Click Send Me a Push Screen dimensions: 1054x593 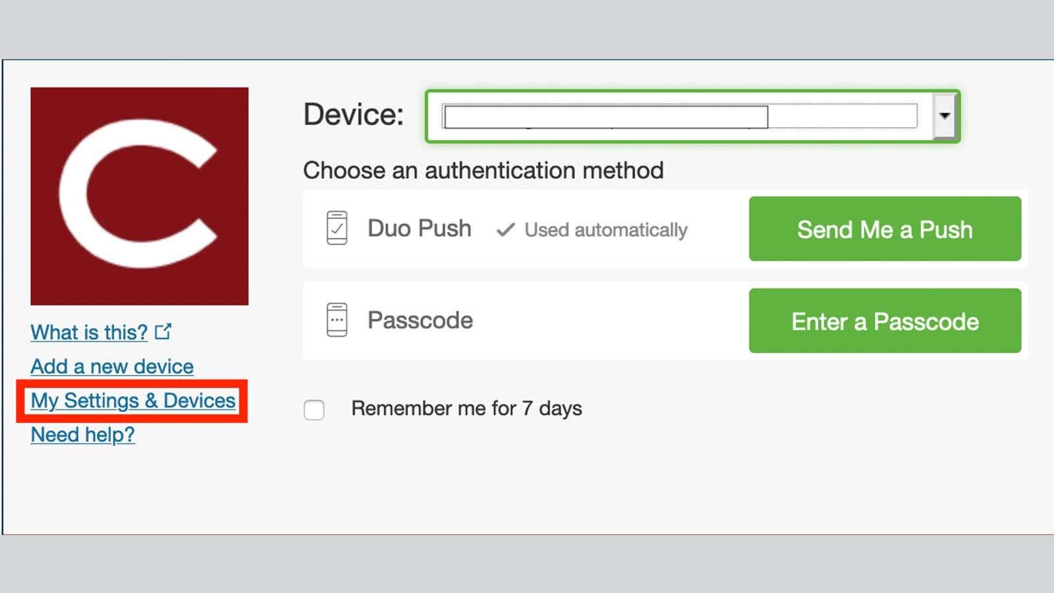point(885,229)
